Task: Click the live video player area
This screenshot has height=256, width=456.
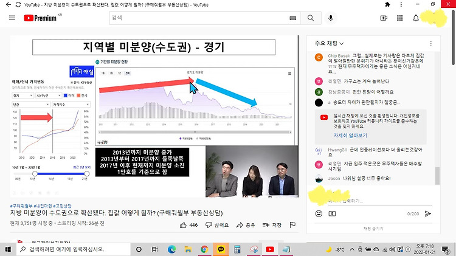Action: pos(154,116)
